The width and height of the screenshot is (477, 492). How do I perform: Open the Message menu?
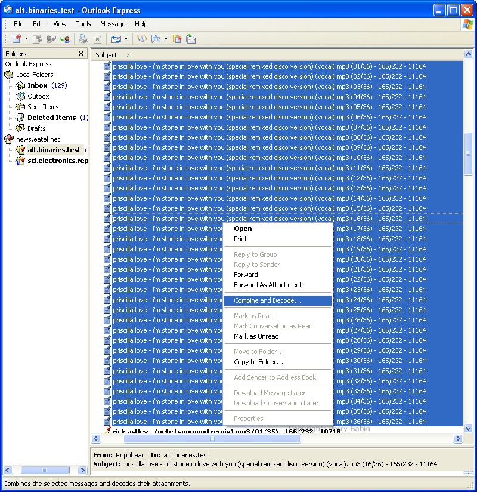(113, 24)
